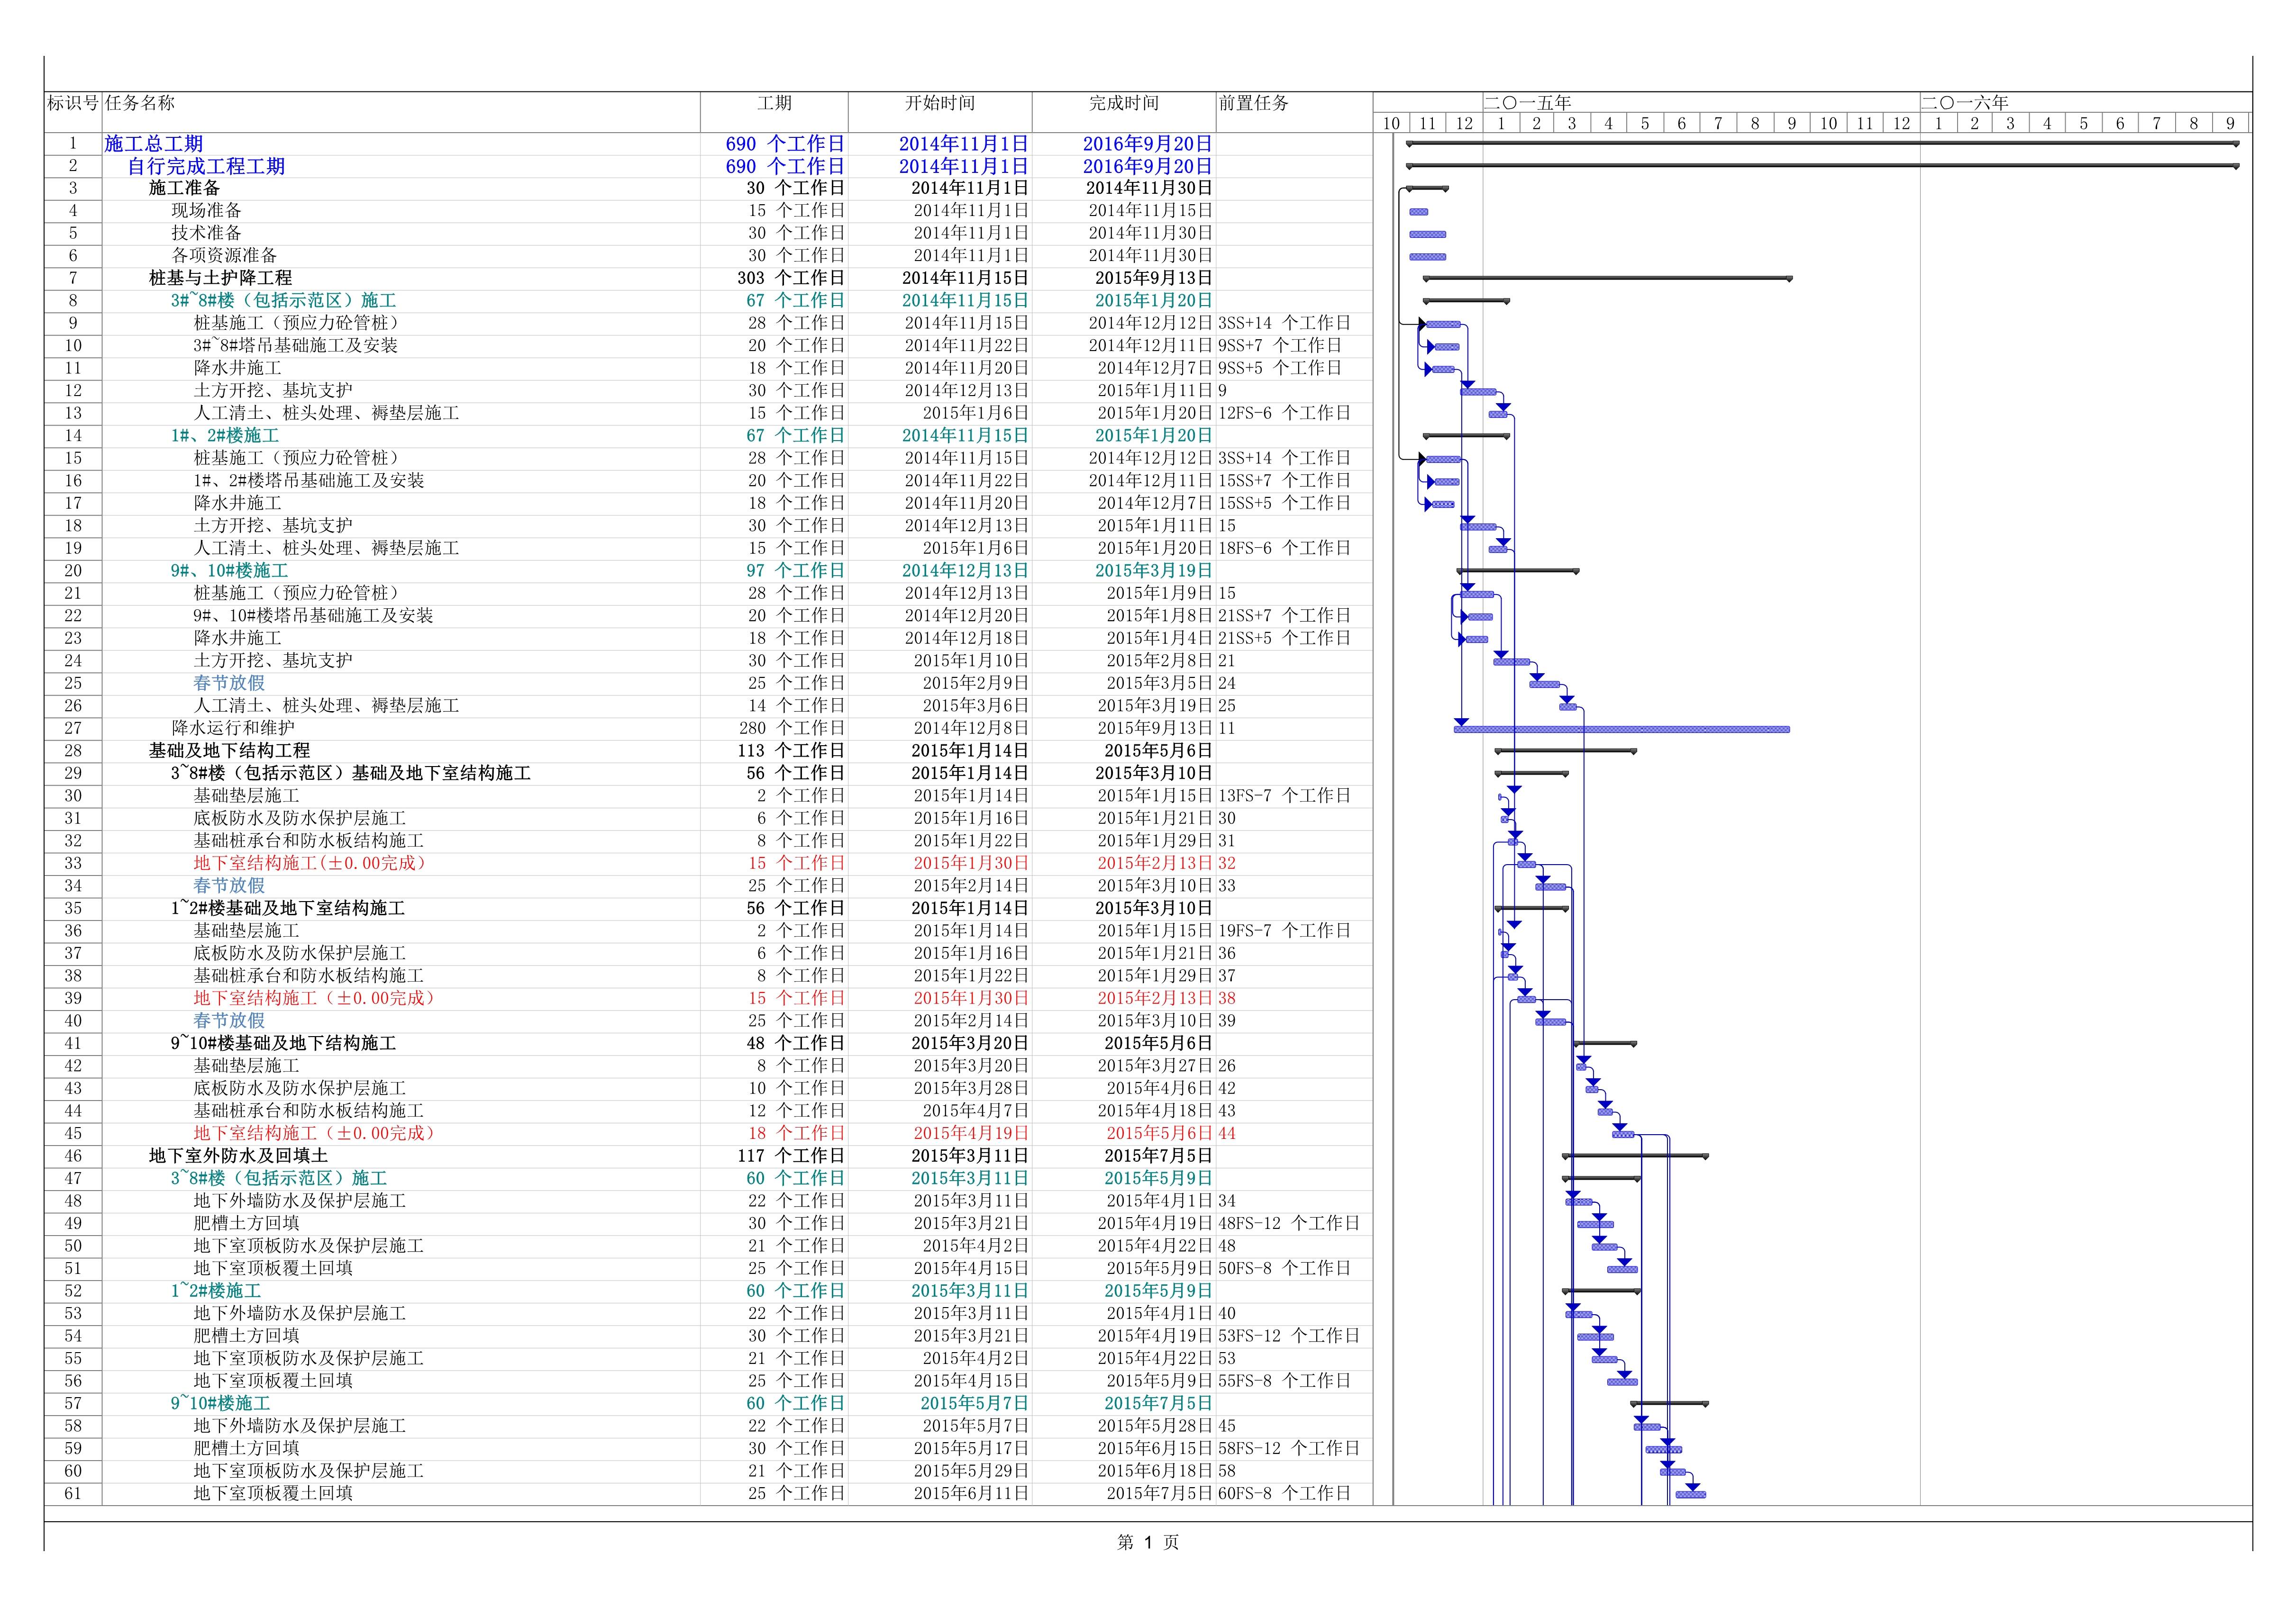Screen dimensions: 2296x1607
Task: Select the 地下室外防水及回填土 summary task
Action: [x=238, y=1156]
